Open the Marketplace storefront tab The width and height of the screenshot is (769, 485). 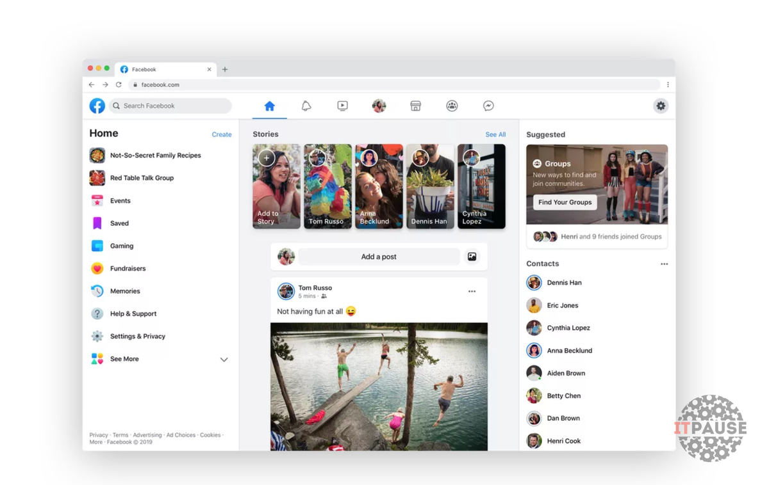[416, 106]
